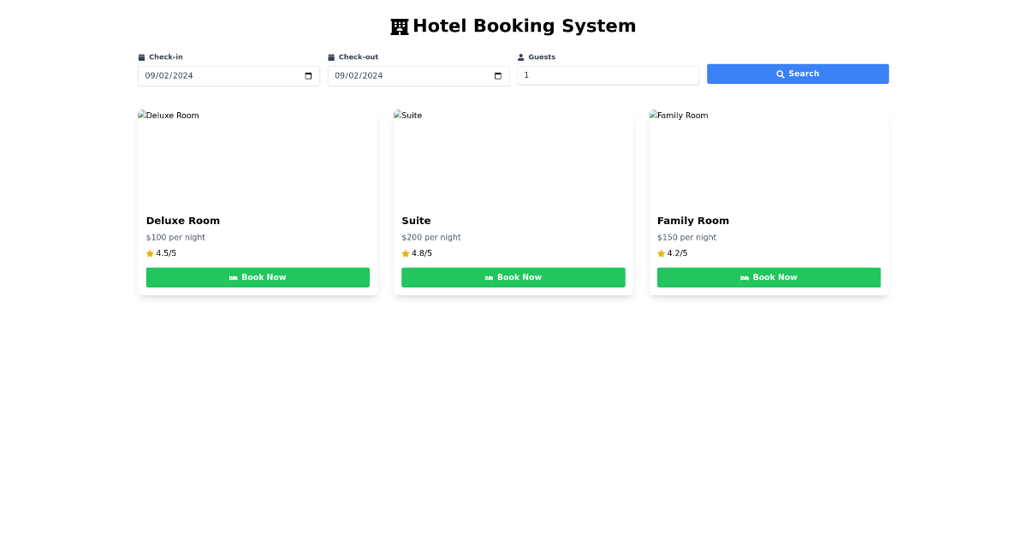Click the Family Room image placeholder
The image size is (1027, 539).
769,157
